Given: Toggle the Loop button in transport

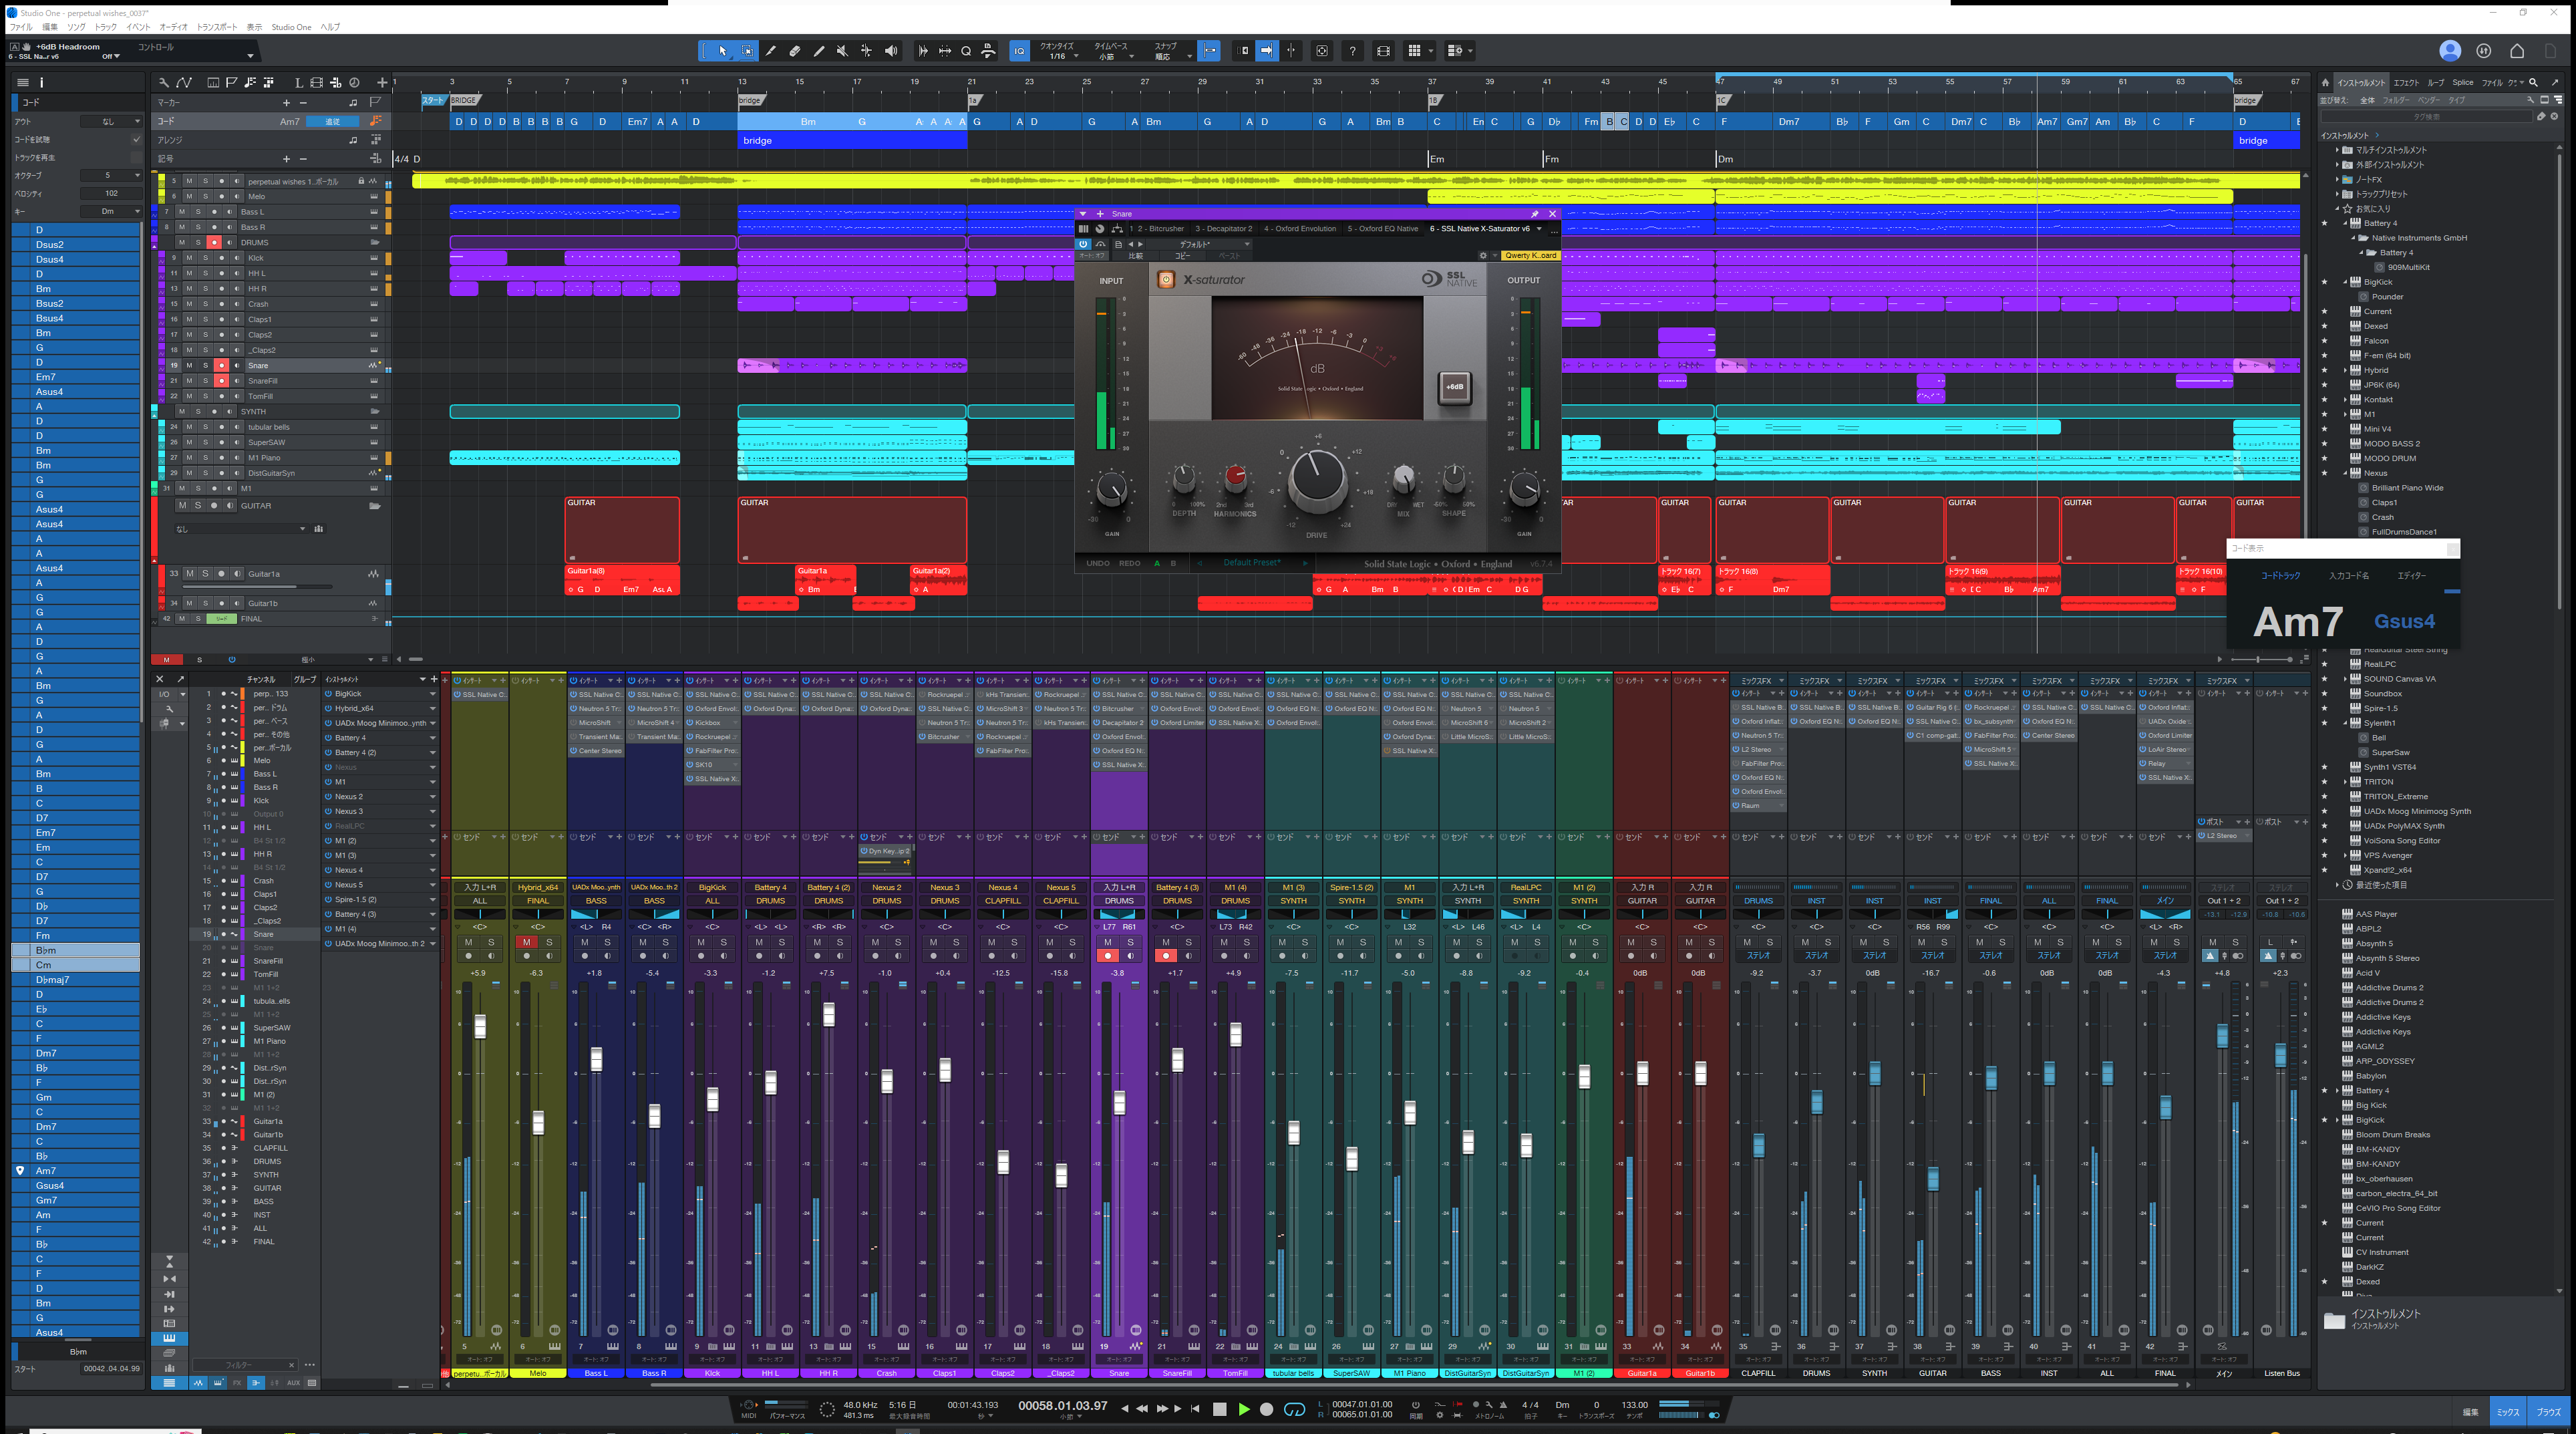Looking at the screenshot, I should [1294, 1409].
